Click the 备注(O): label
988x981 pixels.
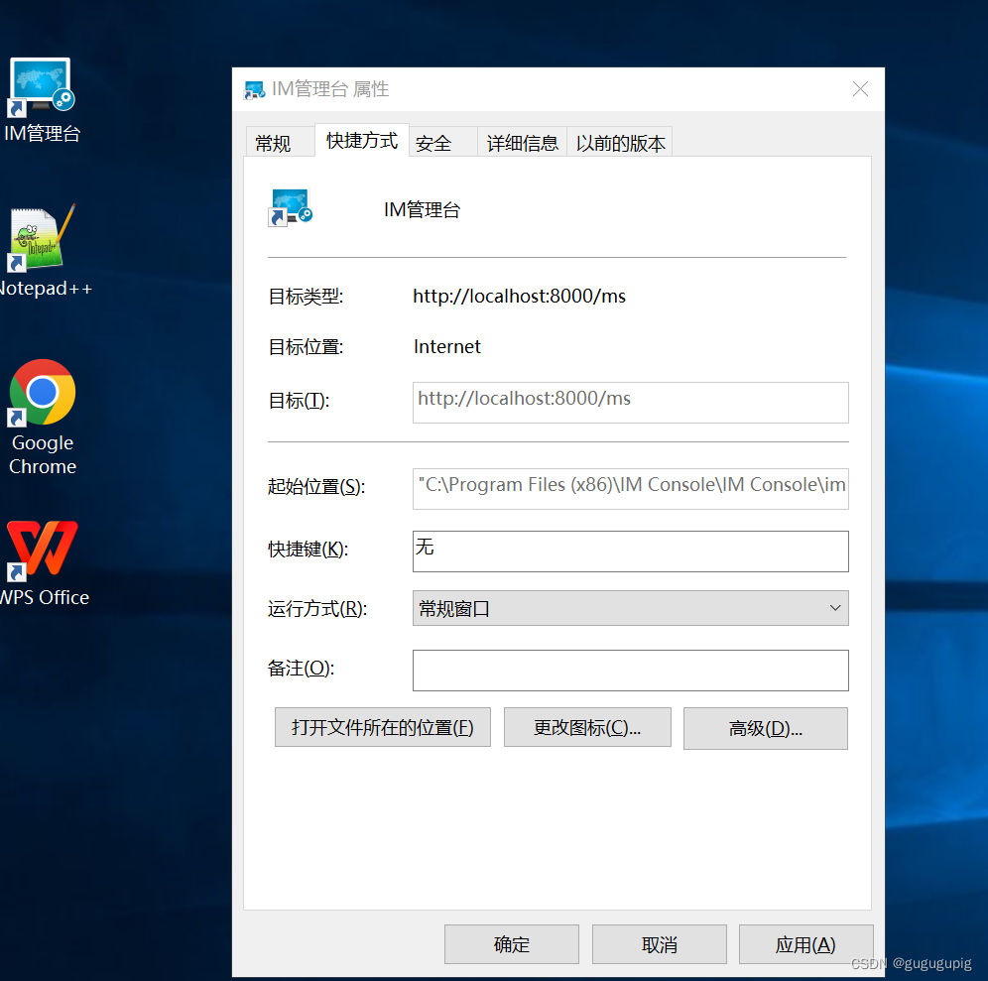[302, 668]
